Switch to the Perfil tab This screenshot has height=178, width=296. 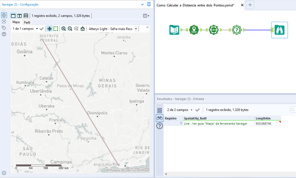tap(27, 23)
